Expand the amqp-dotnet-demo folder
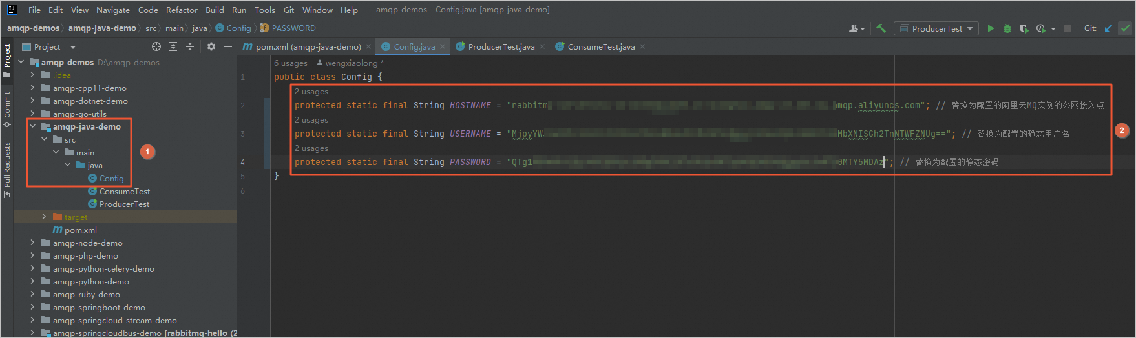The image size is (1136, 338). tap(33, 101)
